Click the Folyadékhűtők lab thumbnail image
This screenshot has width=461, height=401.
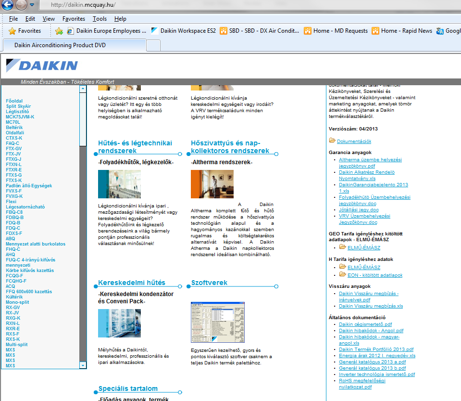[x=119, y=184]
